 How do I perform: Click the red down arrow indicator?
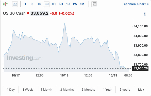click(x=28, y=13)
